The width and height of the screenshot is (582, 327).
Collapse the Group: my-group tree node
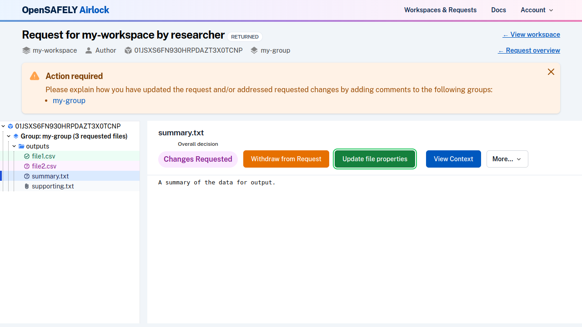(x=9, y=136)
